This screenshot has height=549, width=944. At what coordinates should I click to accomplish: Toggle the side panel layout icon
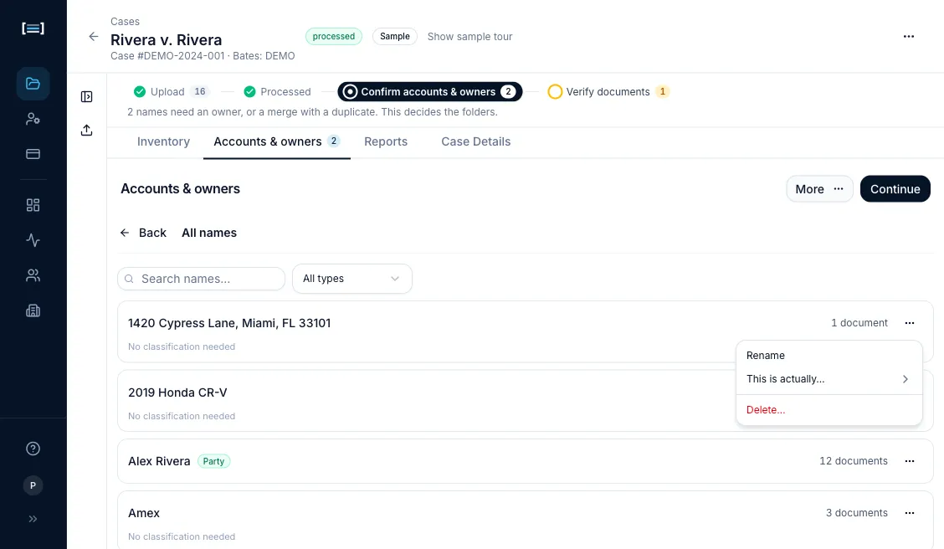pos(87,97)
